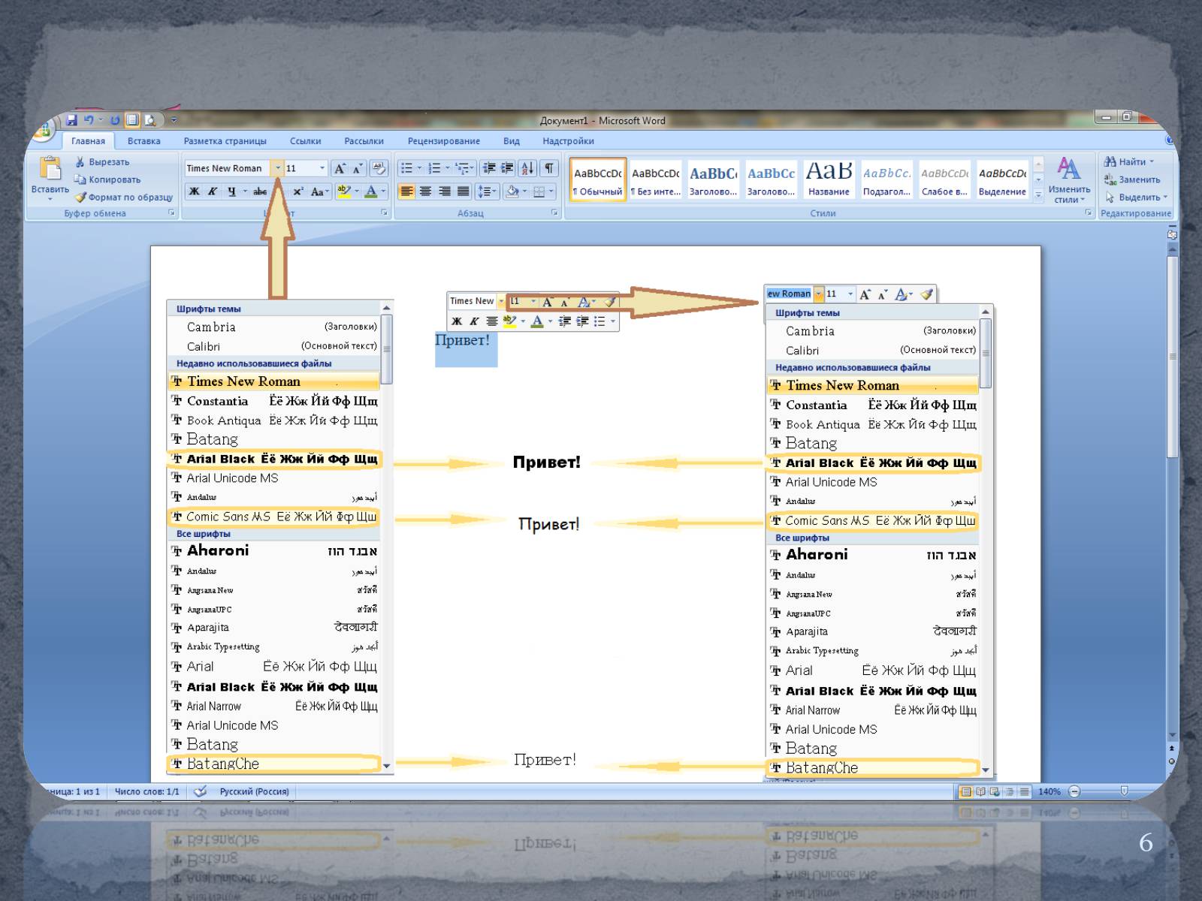Click the document vertical scrollbar thumb
This screenshot has width=1202, height=901.
pos(1172,357)
